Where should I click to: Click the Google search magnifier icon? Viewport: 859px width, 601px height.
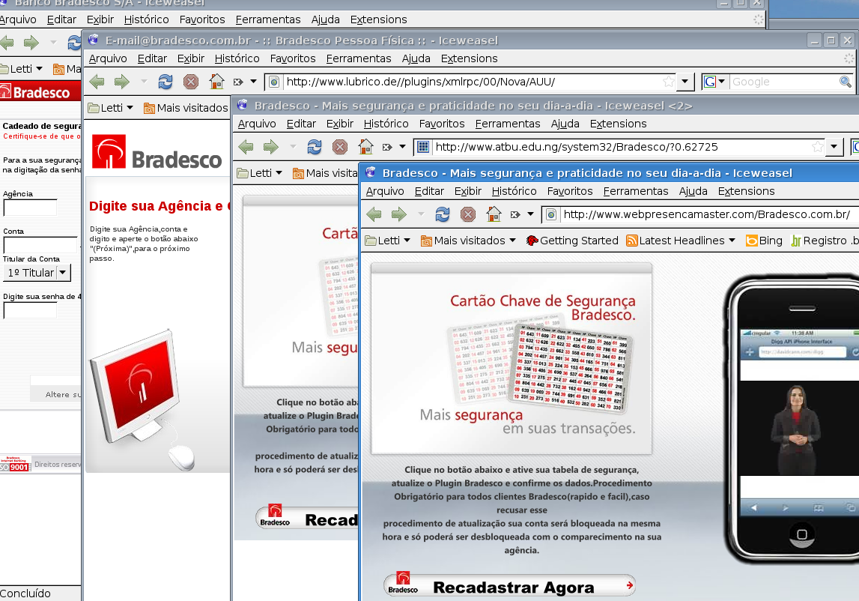[x=846, y=82]
